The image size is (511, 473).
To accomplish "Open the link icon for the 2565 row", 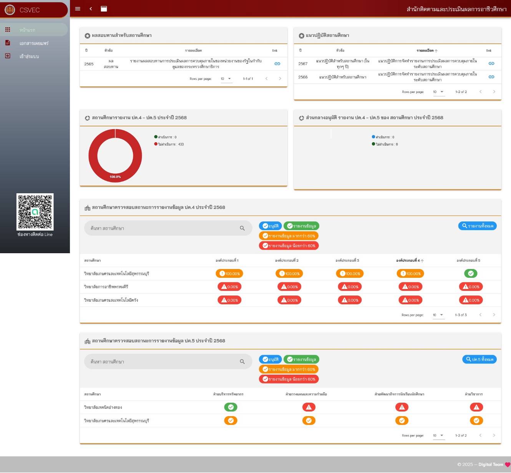I will [277, 64].
